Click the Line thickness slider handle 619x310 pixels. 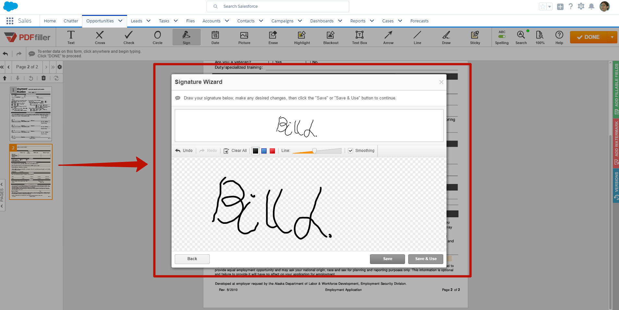[314, 151]
